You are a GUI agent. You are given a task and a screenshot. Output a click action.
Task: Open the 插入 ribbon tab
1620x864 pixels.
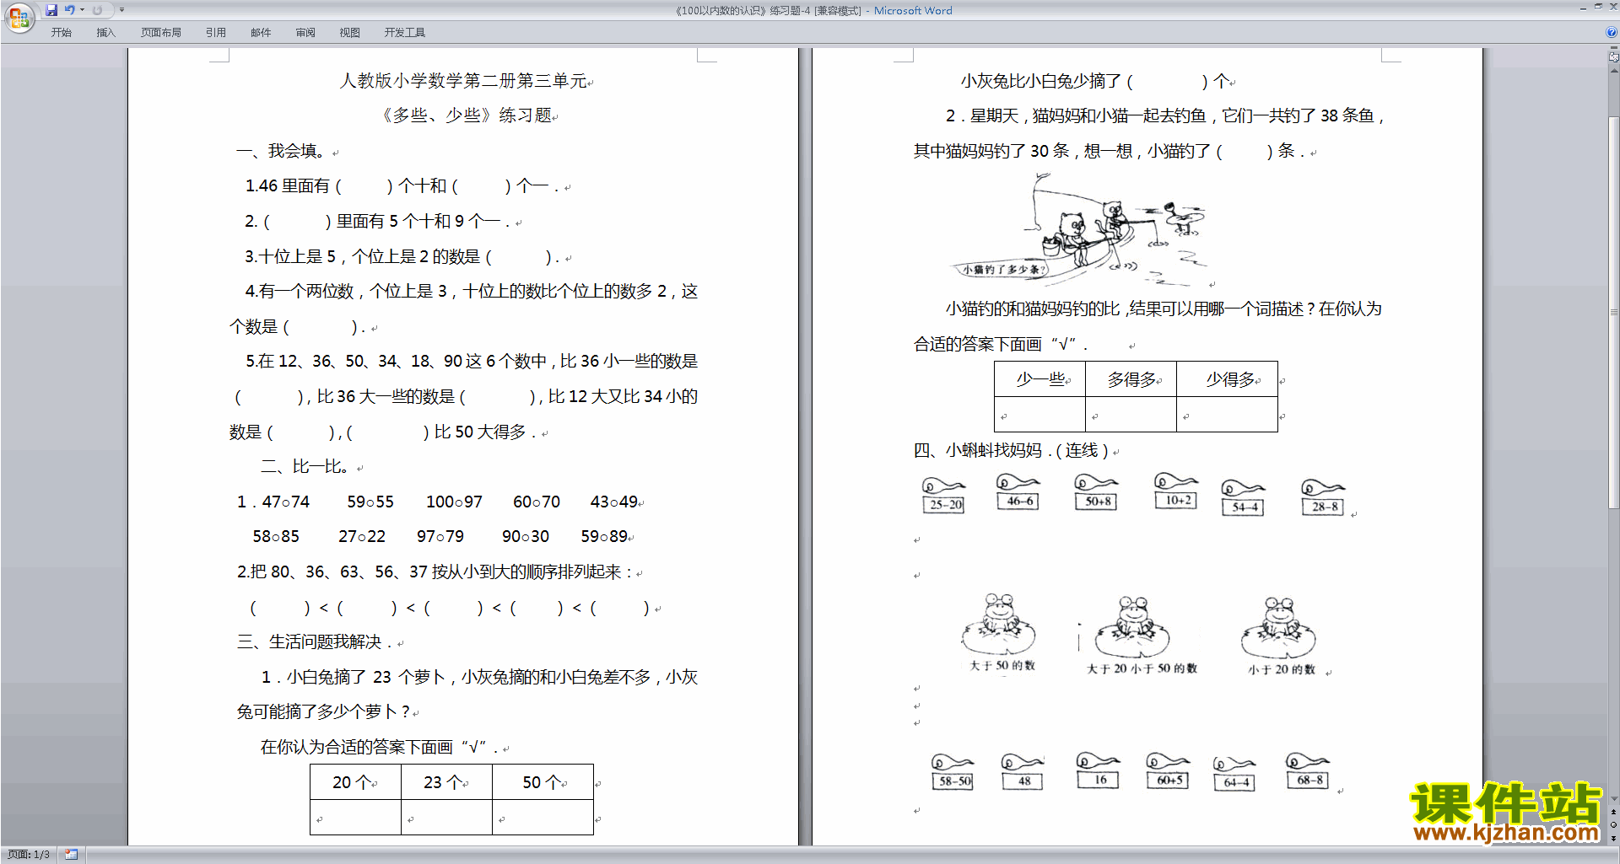(105, 33)
